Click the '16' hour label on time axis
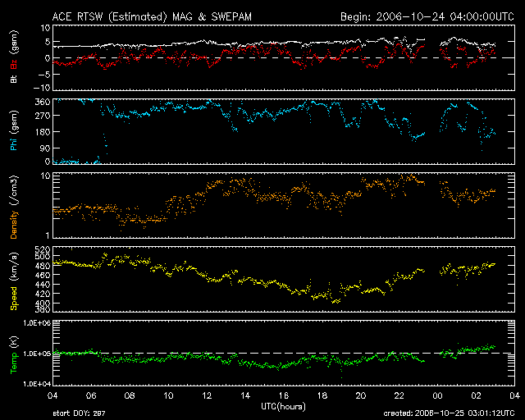Image resolution: width=525 pixels, height=420 pixels. 284,396
